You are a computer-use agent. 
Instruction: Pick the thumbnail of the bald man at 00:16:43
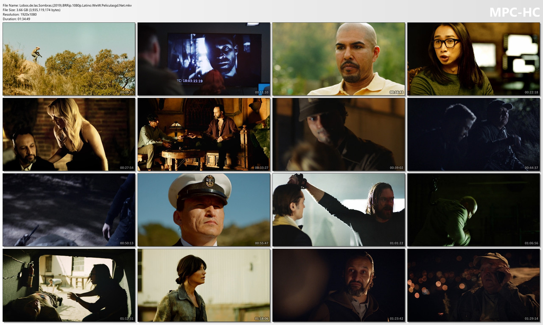click(x=339, y=59)
